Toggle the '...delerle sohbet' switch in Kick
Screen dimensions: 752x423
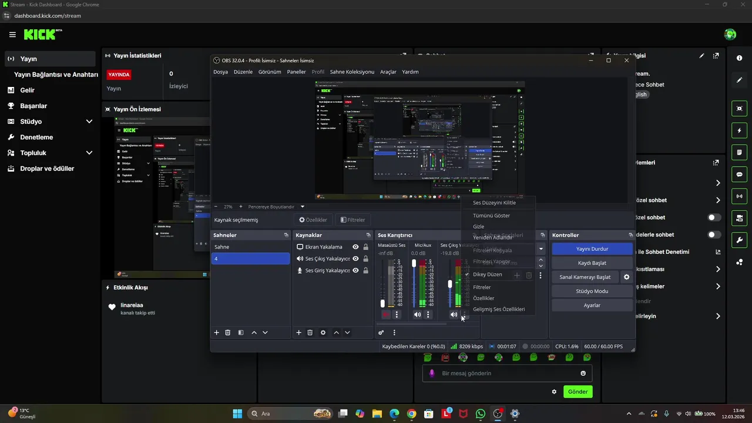coord(714,234)
